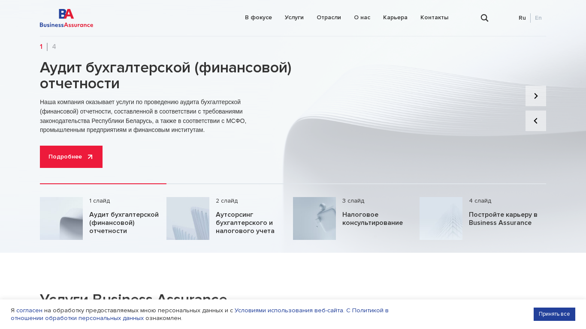This screenshot has width=586, height=329.
Task: Click the «4 слайд» label
Action: pos(480,200)
